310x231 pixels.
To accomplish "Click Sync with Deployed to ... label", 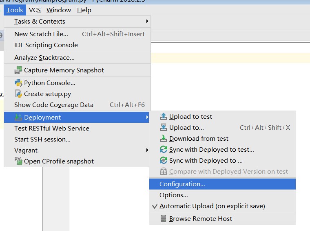I will (206, 161).
